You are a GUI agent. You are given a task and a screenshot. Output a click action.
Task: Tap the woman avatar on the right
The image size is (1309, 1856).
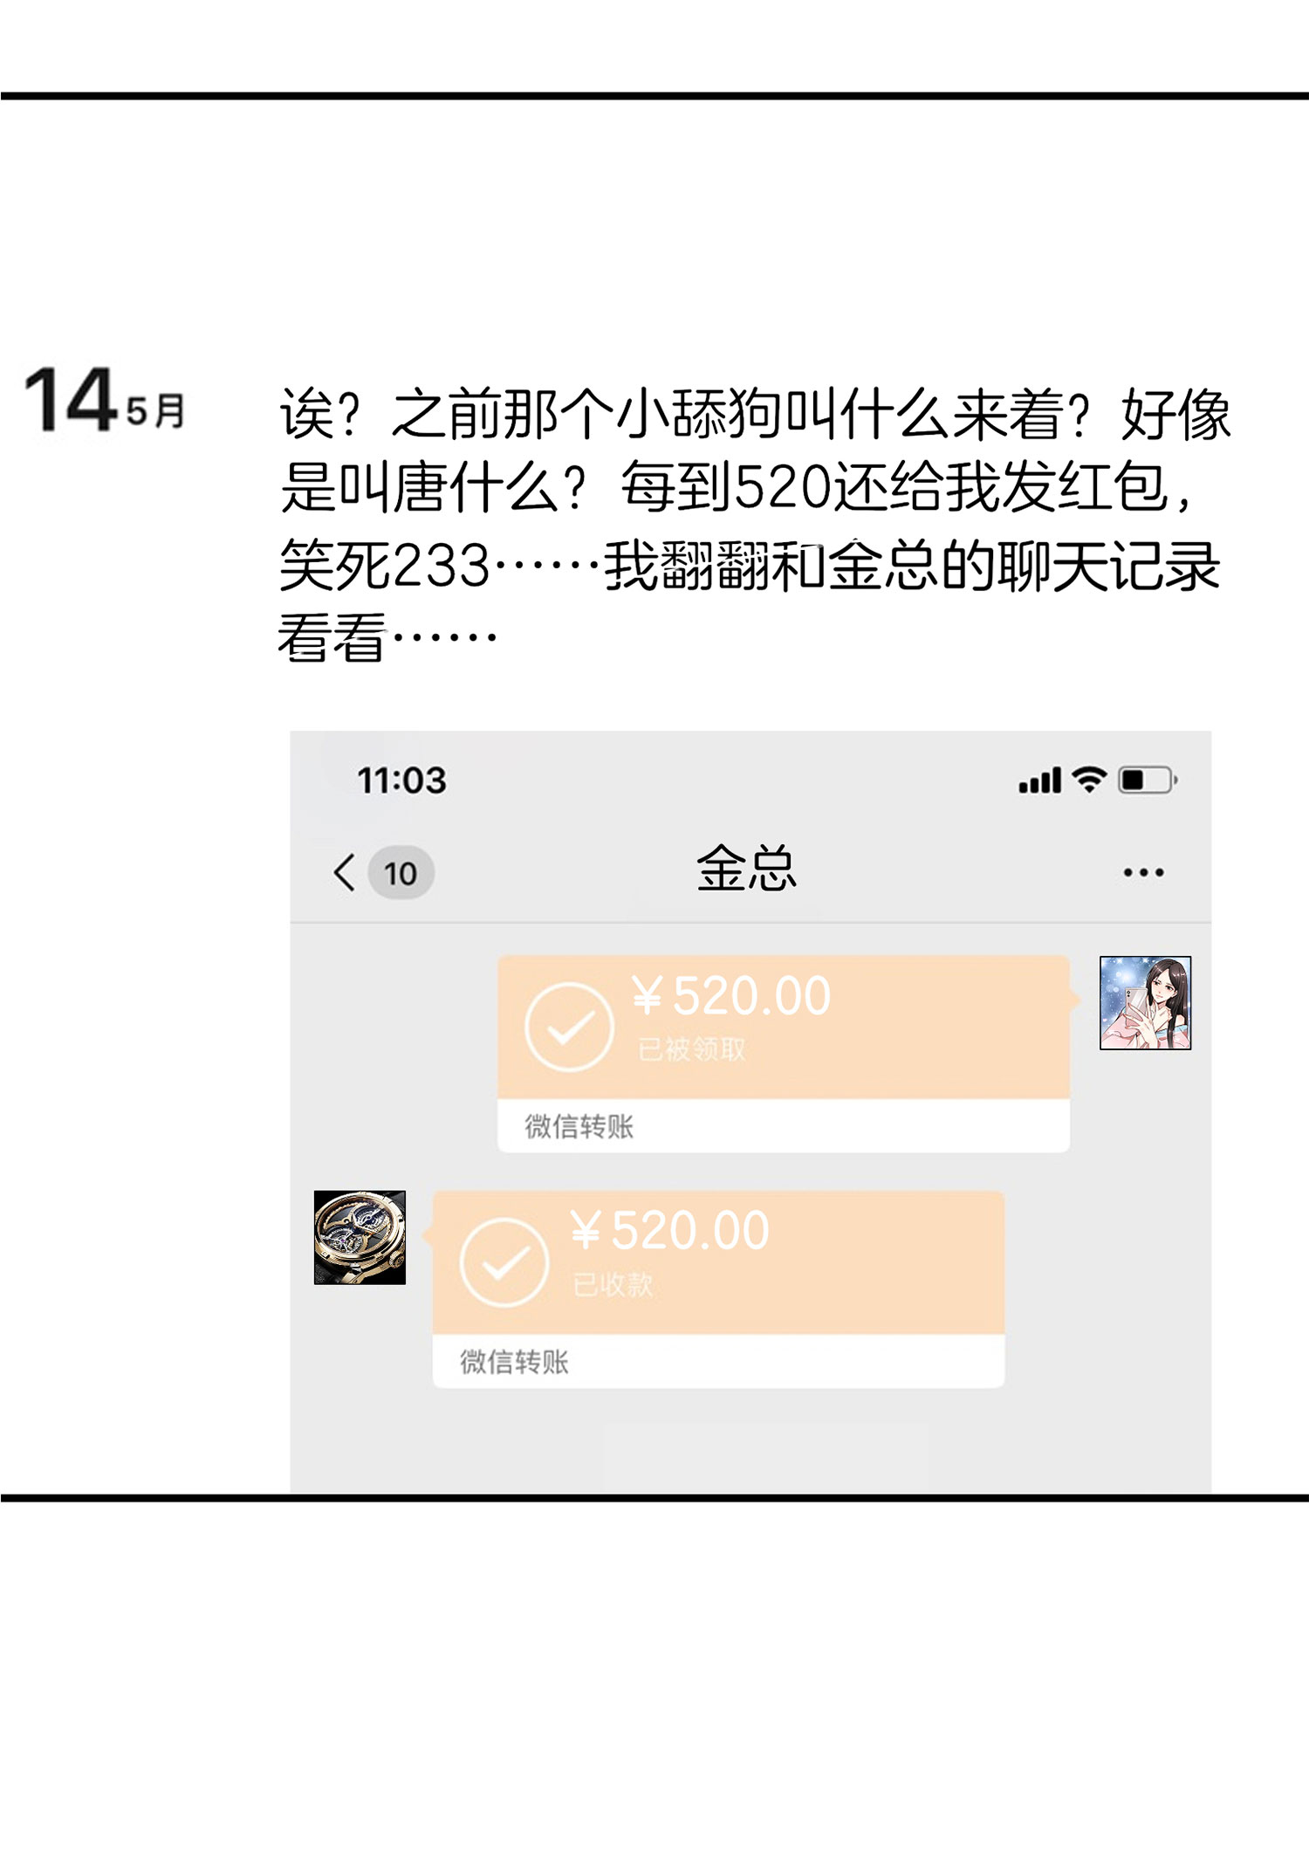pos(1145,1002)
